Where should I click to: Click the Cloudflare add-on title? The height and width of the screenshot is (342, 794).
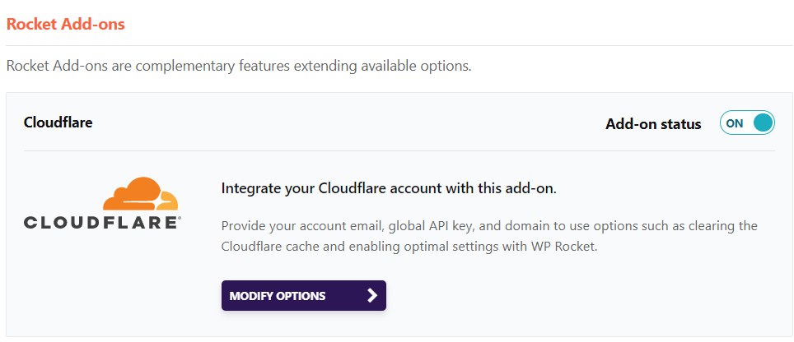point(58,122)
